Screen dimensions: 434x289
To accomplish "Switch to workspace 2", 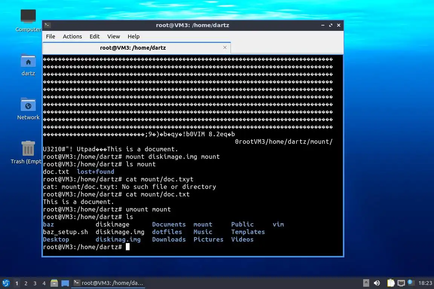I will point(26,283).
